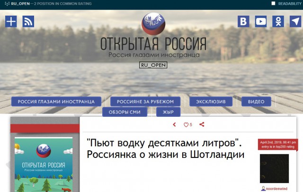Open the RSS feed icon
Viewport: 303px width, 192px height.
28,21
